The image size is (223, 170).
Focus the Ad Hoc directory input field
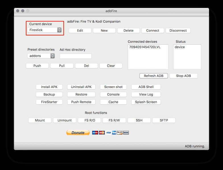[76, 56]
